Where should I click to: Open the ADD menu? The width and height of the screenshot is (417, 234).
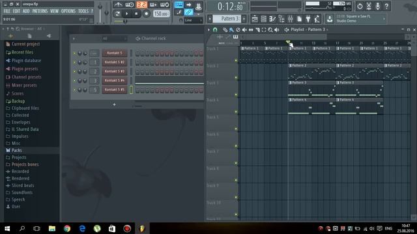pos(26,11)
